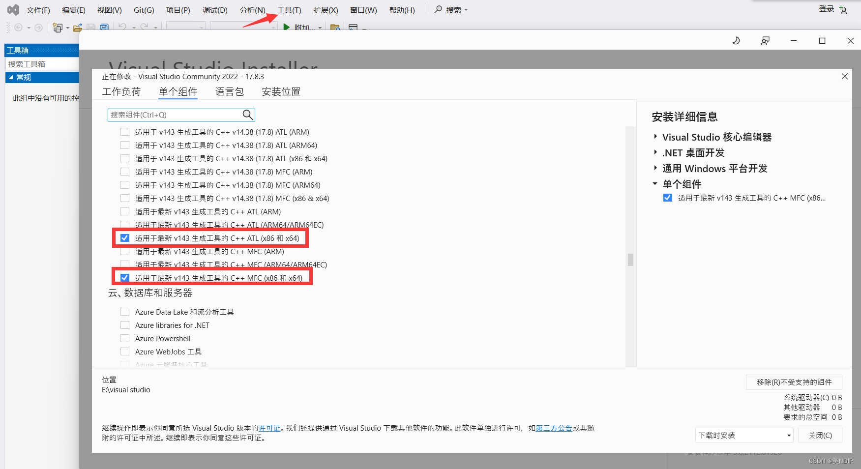Click the 移除(R)不受支持的组件 button
The width and height of the screenshot is (861, 469).
coord(794,382)
